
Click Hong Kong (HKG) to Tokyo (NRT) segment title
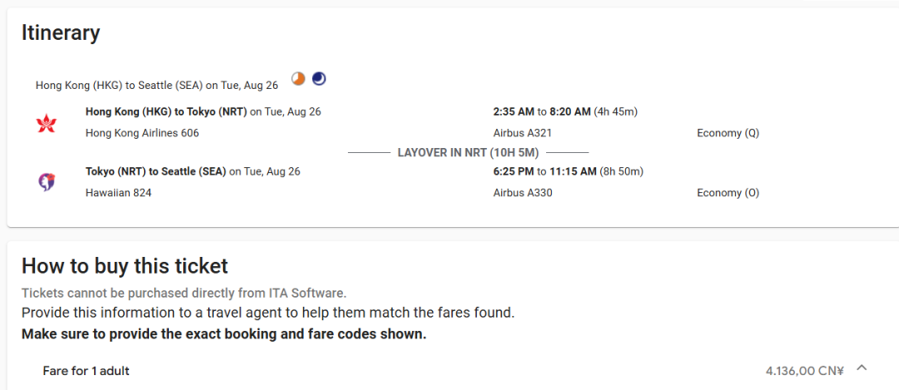[x=166, y=111]
